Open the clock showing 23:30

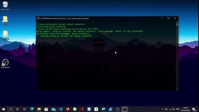tap(185, 109)
